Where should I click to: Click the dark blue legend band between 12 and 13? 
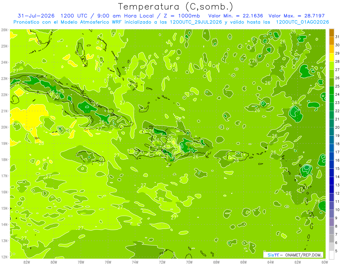tap(331, 189)
